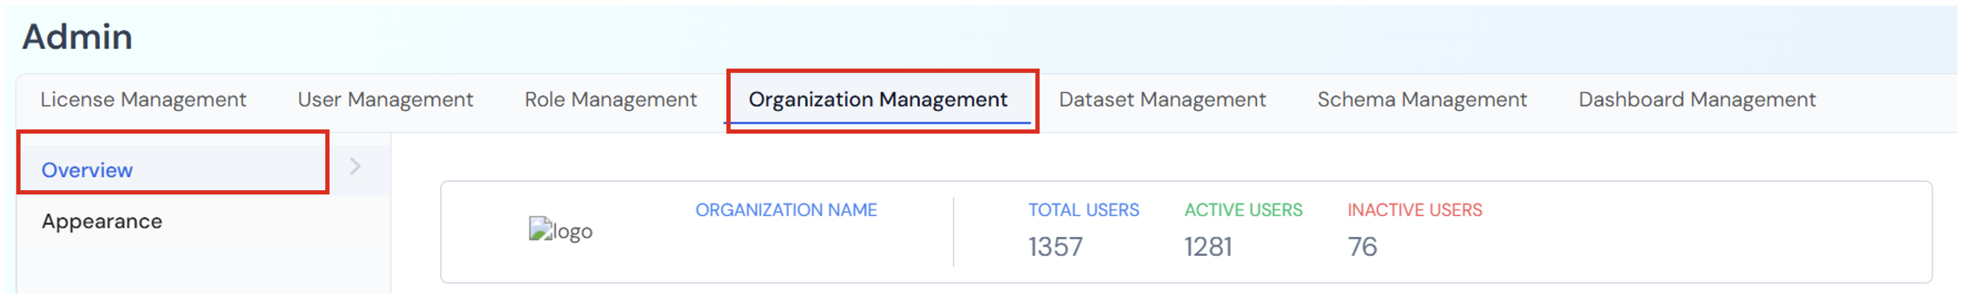Select the Organization Management tab
The height and width of the screenshot is (297, 1963).
pos(877,100)
